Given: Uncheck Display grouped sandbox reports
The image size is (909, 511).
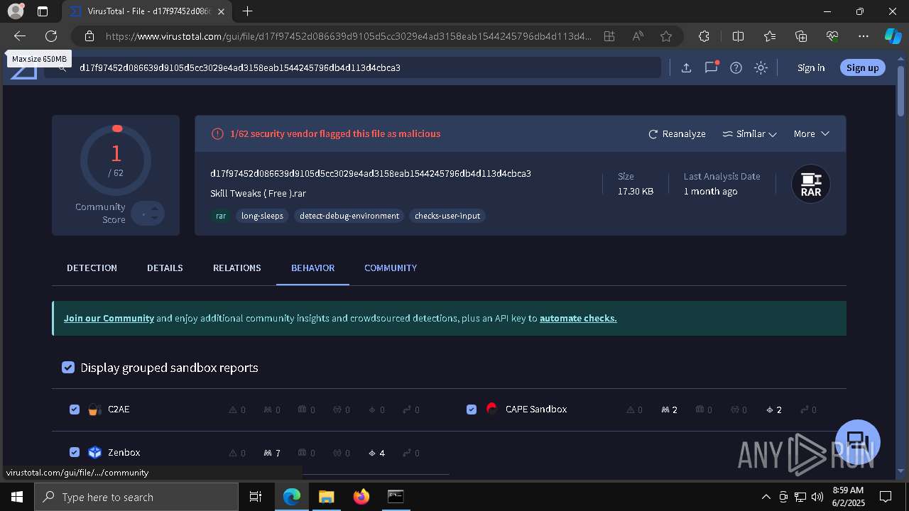Looking at the screenshot, I should click(68, 367).
